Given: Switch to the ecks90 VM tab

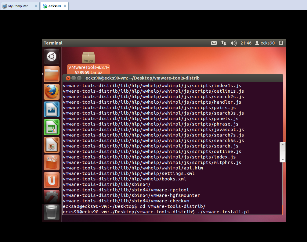Looking at the screenshot, I should click(54, 6).
